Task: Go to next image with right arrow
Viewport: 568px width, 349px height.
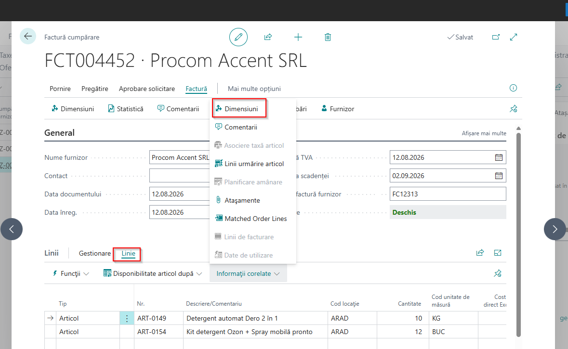Action: 555,229
